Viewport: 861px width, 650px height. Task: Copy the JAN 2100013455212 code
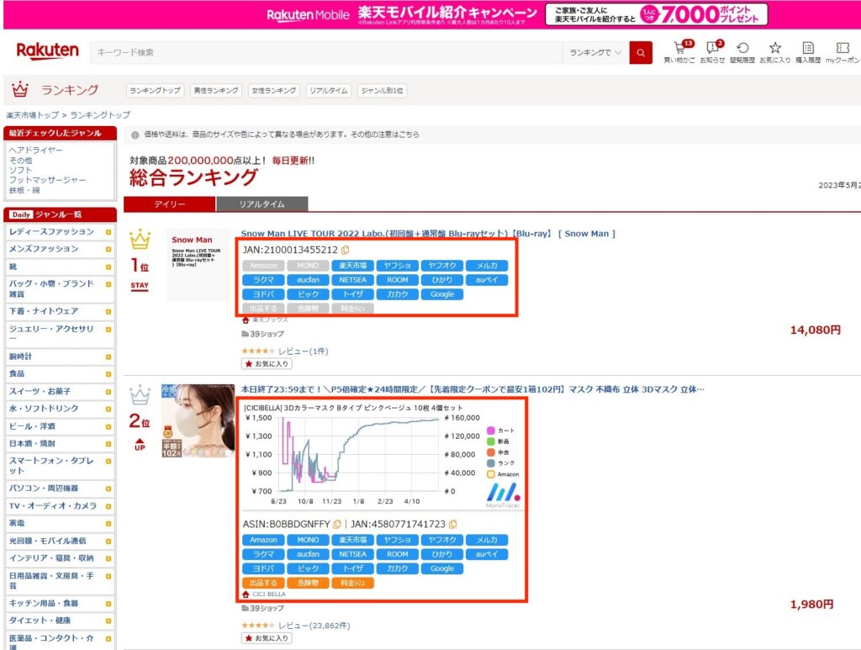pos(345,250)
